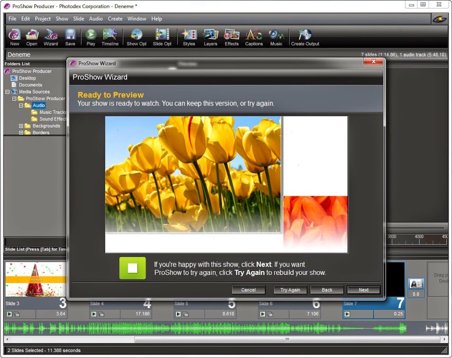Click layers icon beside Slide 3 play button
Screen dimensions: 452x358
(x=17, y=314)
